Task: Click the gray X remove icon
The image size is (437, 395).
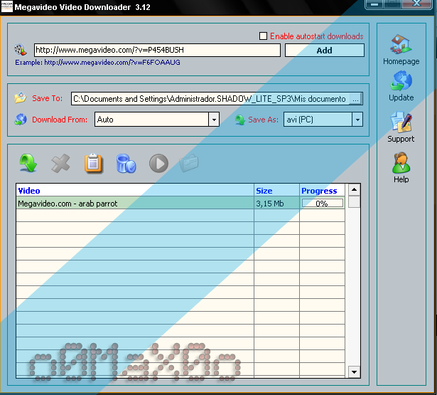Action: 60,163
